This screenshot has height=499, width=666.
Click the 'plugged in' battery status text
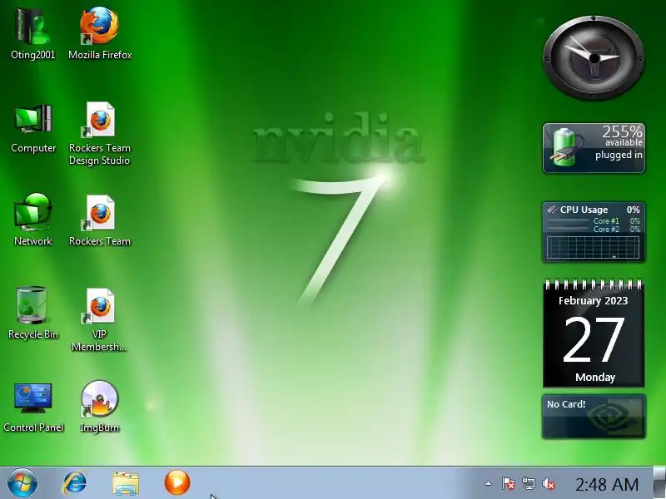pos(619,156)
